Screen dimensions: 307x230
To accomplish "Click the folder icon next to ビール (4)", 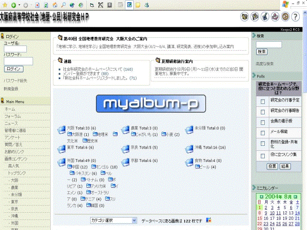I will (x=197, y=167).
